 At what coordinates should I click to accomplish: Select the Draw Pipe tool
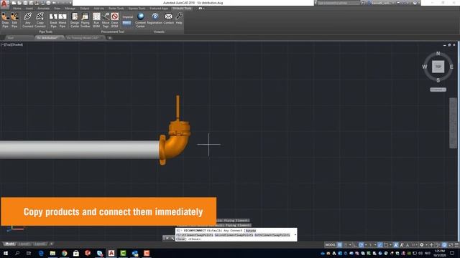[x=5, y=20]
